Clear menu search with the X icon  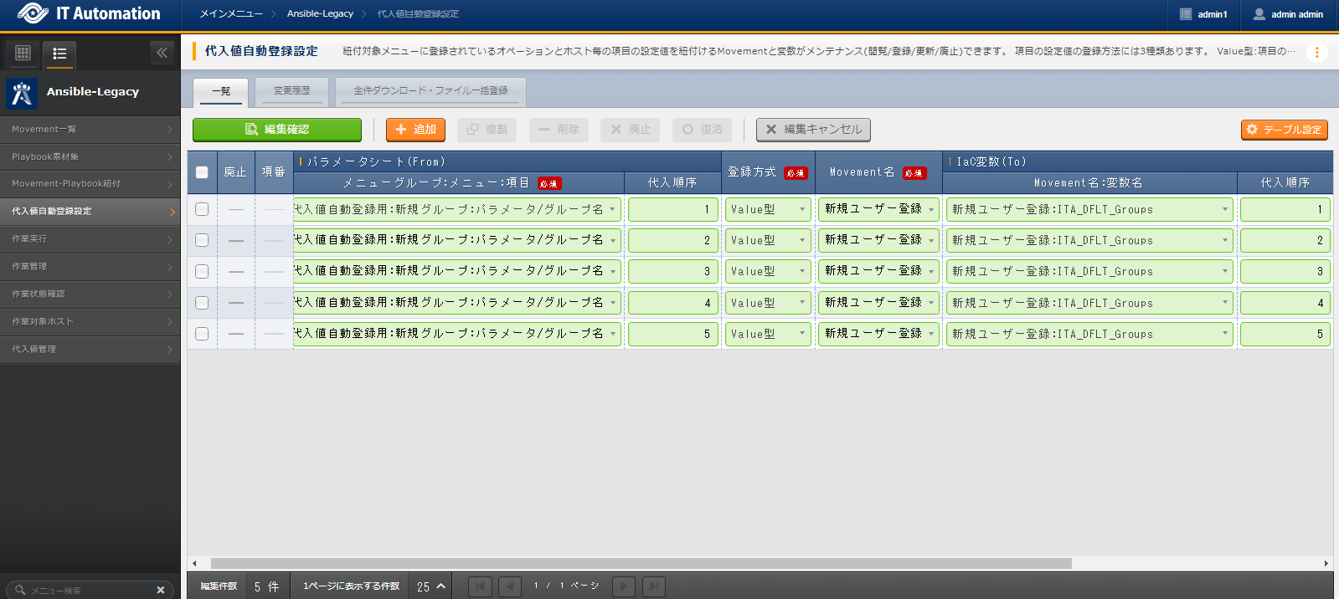pos(161,590)
